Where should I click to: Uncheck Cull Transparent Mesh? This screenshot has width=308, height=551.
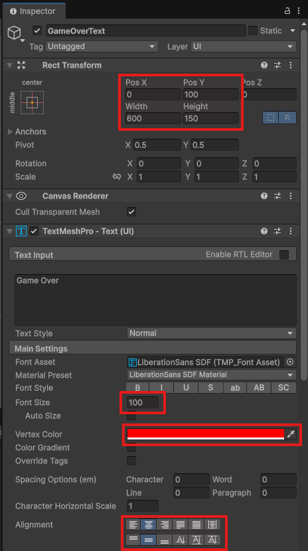click(x=131, y=212)
